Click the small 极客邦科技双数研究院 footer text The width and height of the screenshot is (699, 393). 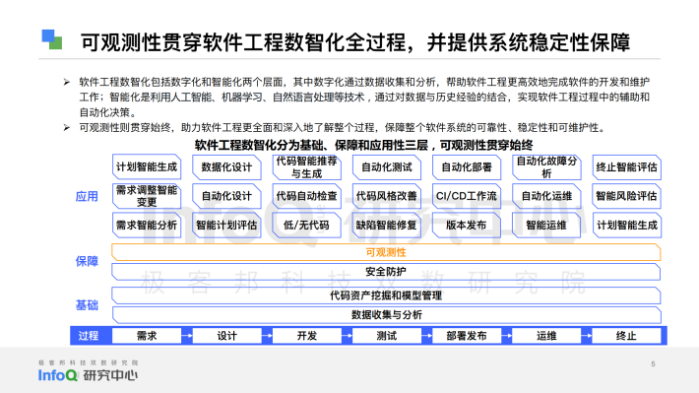click(x=89, y=362)
